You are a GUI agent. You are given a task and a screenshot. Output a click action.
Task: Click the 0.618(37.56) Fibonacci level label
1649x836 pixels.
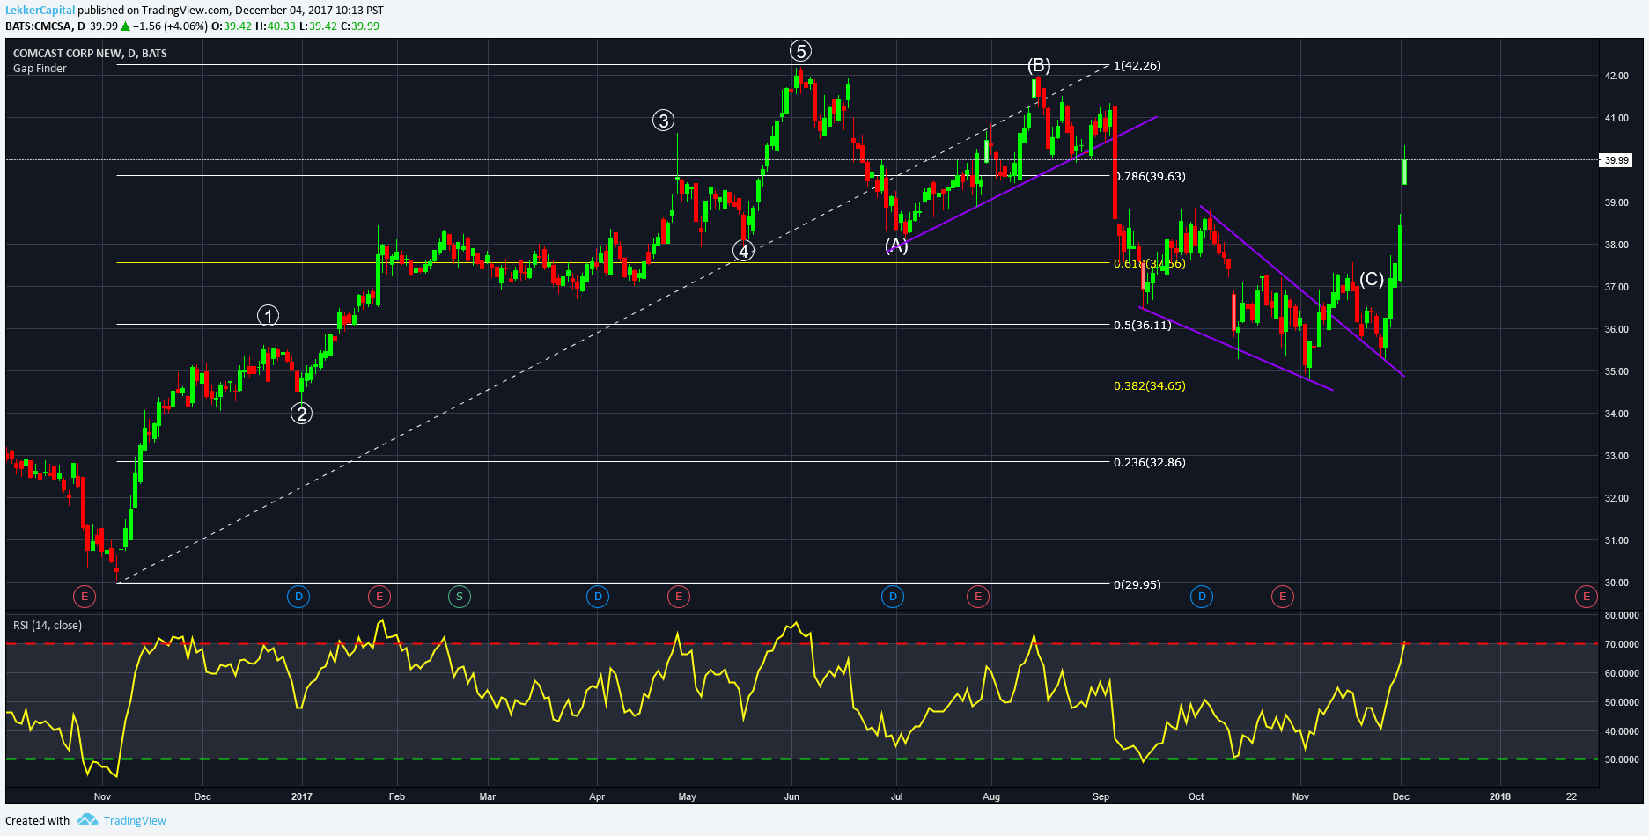click(1150, 263)
